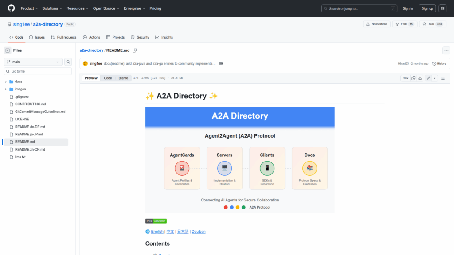Expand the images folder
This screenshot has width=454, height=255.
tap(6, 89)
